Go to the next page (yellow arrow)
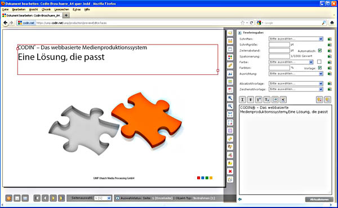 [x=54, y=198]
